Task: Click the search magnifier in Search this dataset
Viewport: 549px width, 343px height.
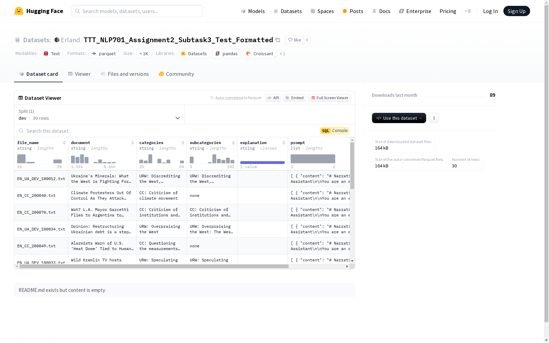Action: (21, 131)
